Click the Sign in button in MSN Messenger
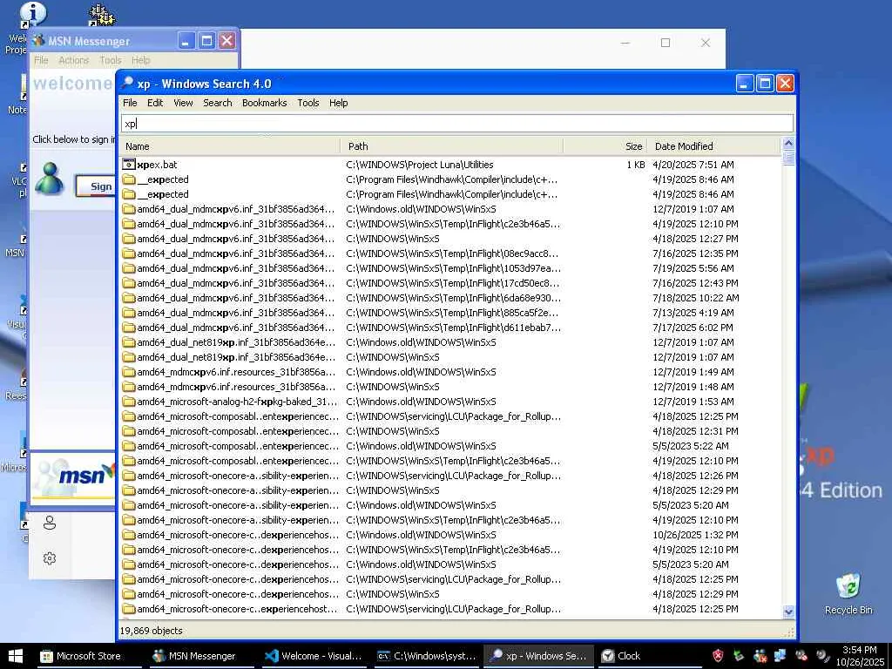The image size is (892, 669). [x=96, y=186]
